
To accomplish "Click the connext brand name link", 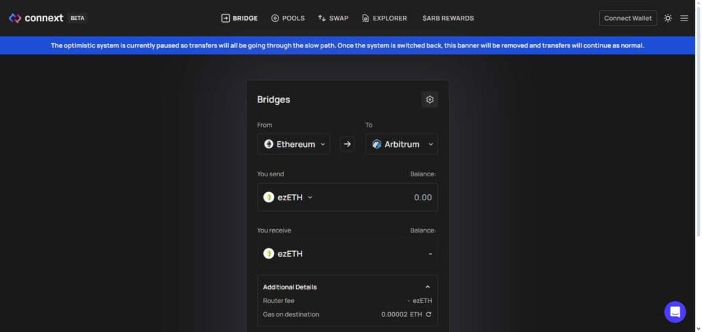I will (x=44, y=19).
